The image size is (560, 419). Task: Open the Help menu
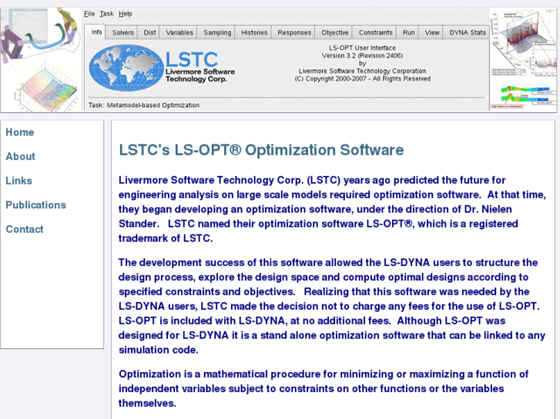[126, 14]
